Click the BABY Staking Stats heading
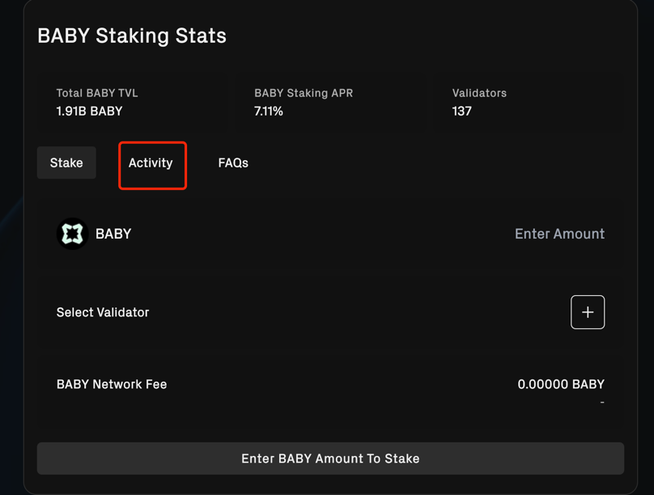The width and height of the screenshot is (654, 495). pos(131,36)
